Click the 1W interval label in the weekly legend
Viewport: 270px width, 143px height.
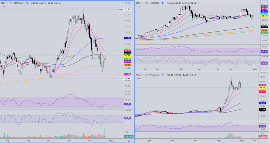(x=146, y=3)
